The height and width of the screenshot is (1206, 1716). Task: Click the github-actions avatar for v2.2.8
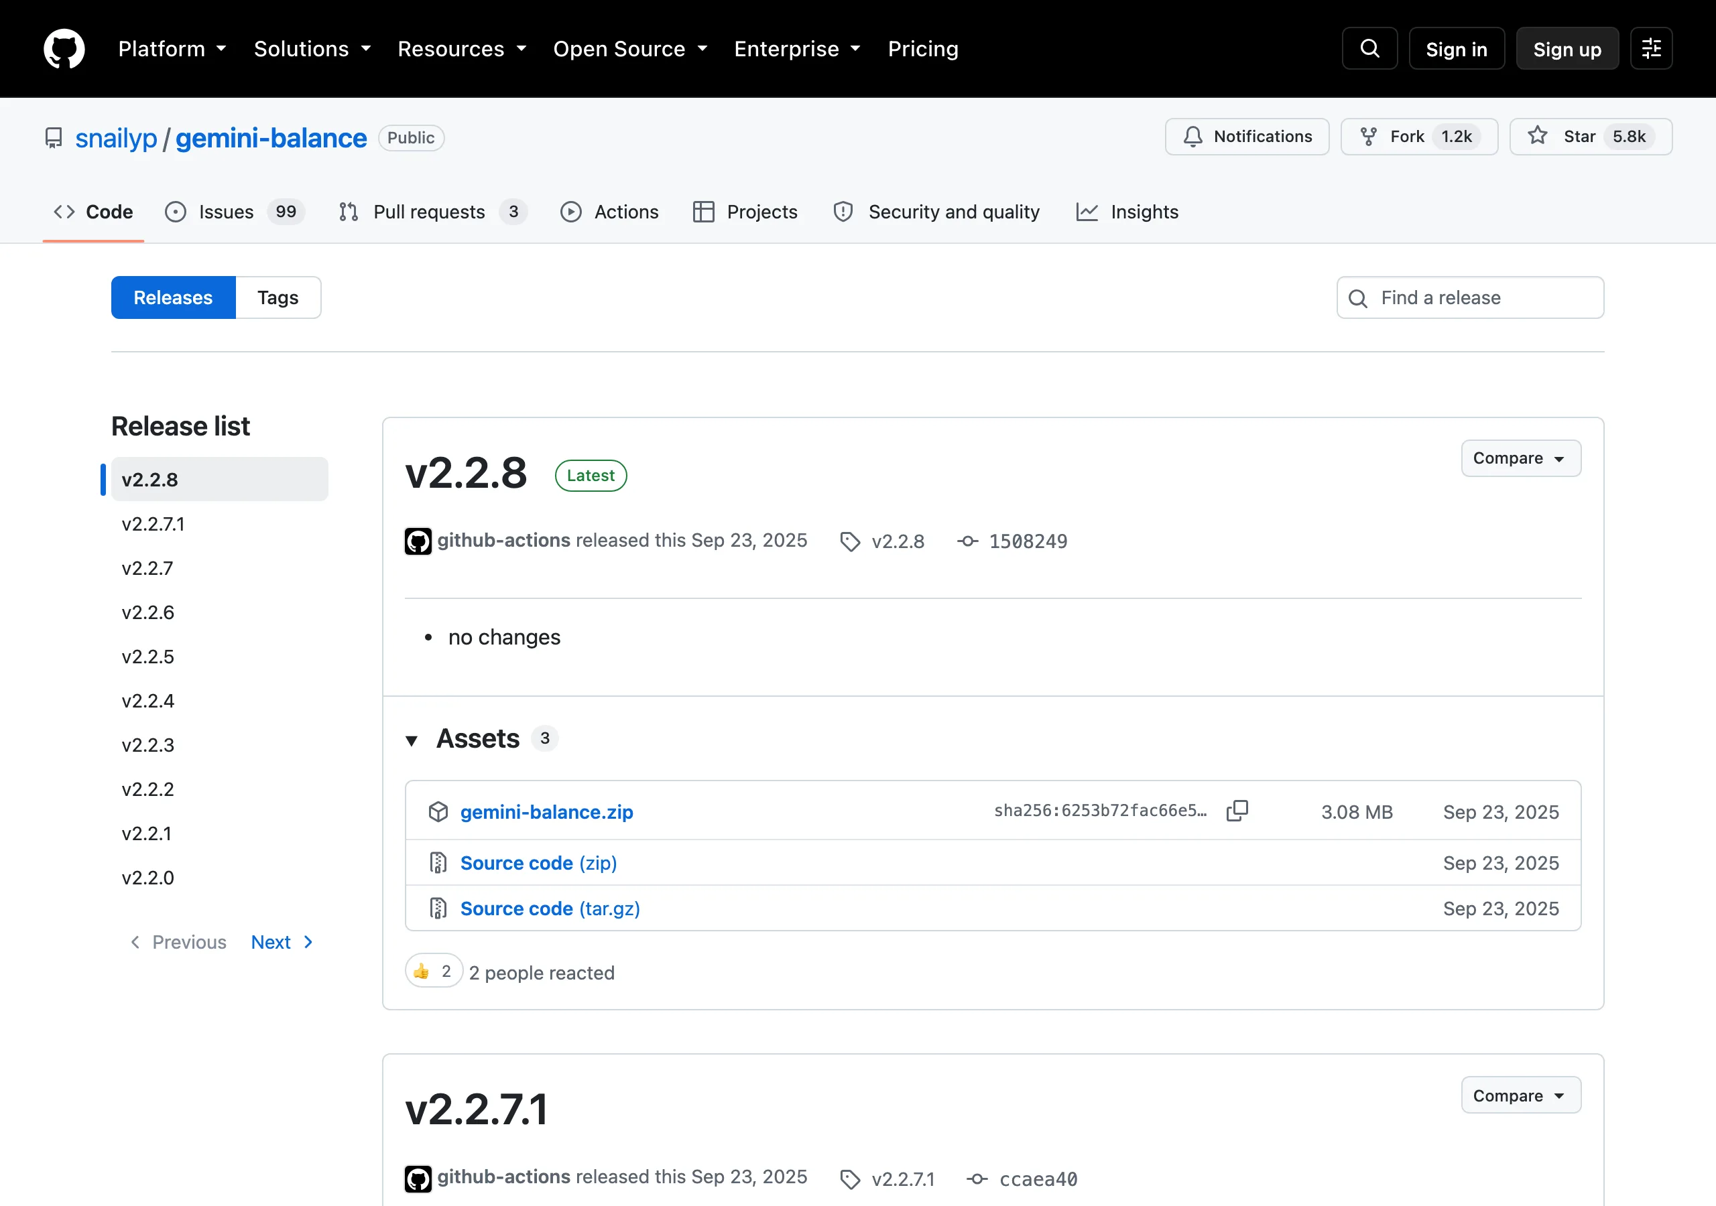pyautogui.click(x=418, y=541)
